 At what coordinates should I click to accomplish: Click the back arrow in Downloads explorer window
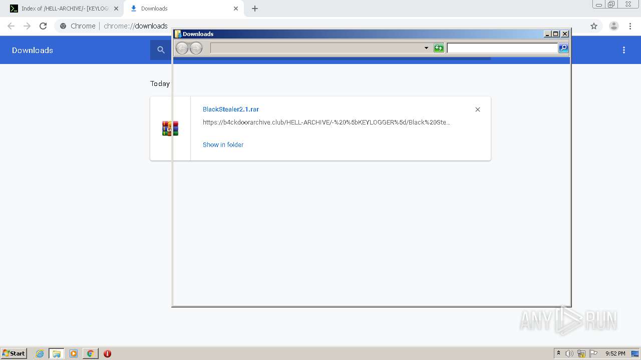[182, 48]
